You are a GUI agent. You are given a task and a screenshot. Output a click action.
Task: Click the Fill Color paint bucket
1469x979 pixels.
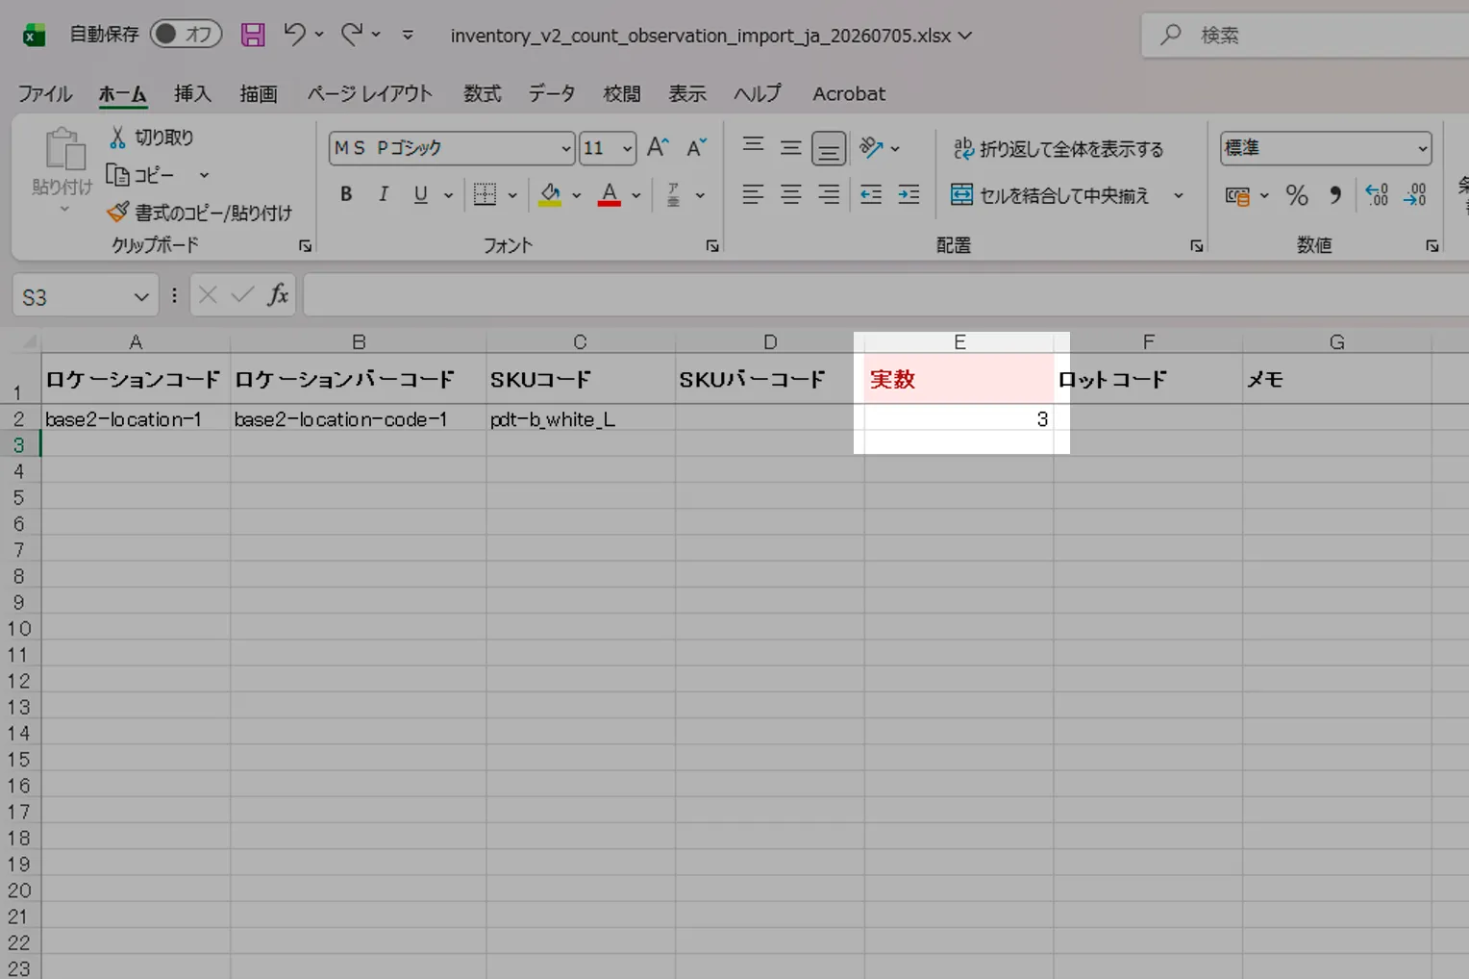[x=550, y=194]
